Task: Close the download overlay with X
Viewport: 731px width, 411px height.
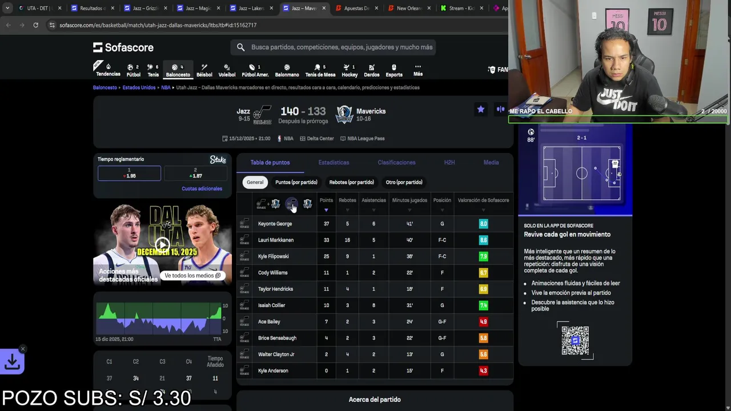Action: pyautogui.click(x=23, y=349)
